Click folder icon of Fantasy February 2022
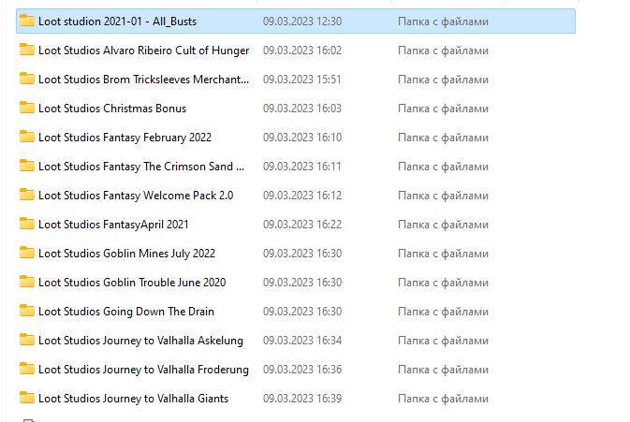Image resolution: width=630 pixels, height=422 pixels. pos(27,137)
